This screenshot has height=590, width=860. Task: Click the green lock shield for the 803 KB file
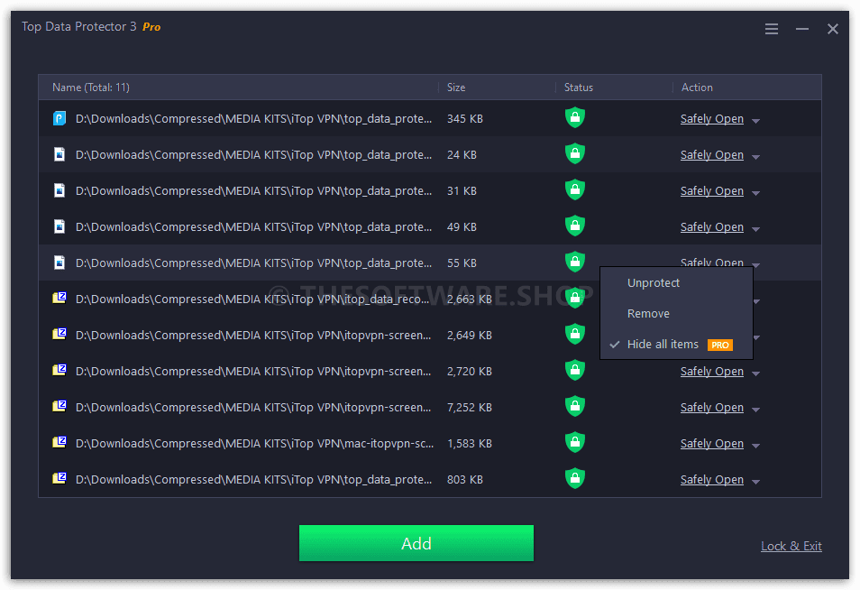click(x=575, y=478)
